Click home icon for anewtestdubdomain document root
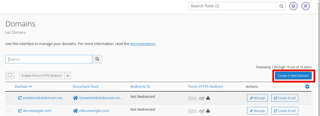320x116 pixels. tap(75, 98)
